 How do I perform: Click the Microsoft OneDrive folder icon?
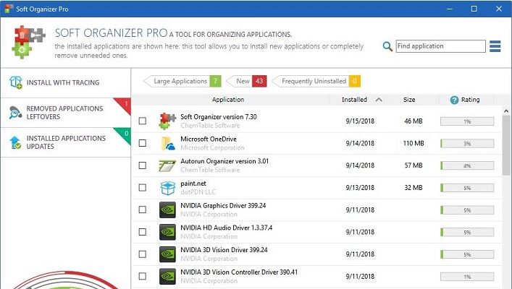[x=167, y=143]
